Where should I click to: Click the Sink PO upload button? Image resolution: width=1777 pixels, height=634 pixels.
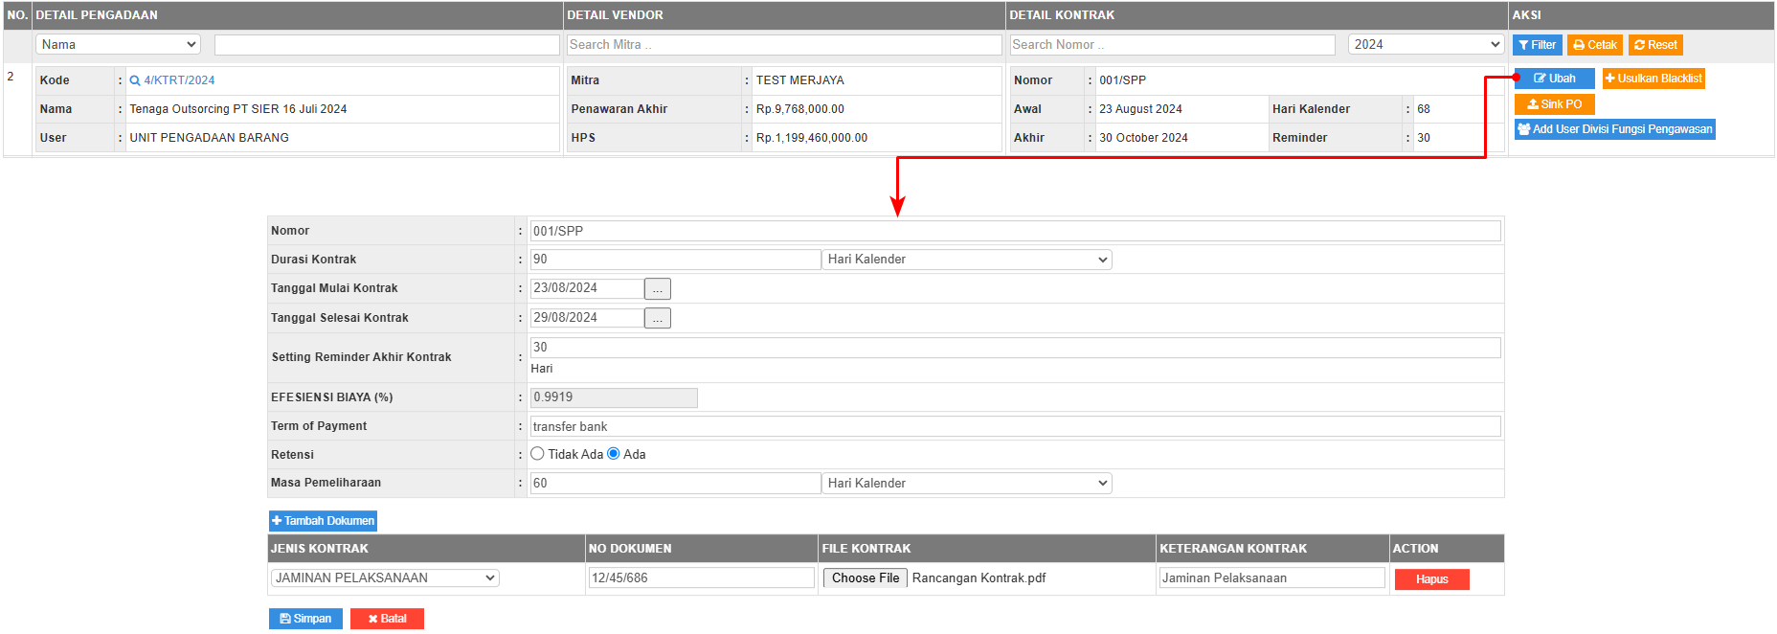point(1554,104)
